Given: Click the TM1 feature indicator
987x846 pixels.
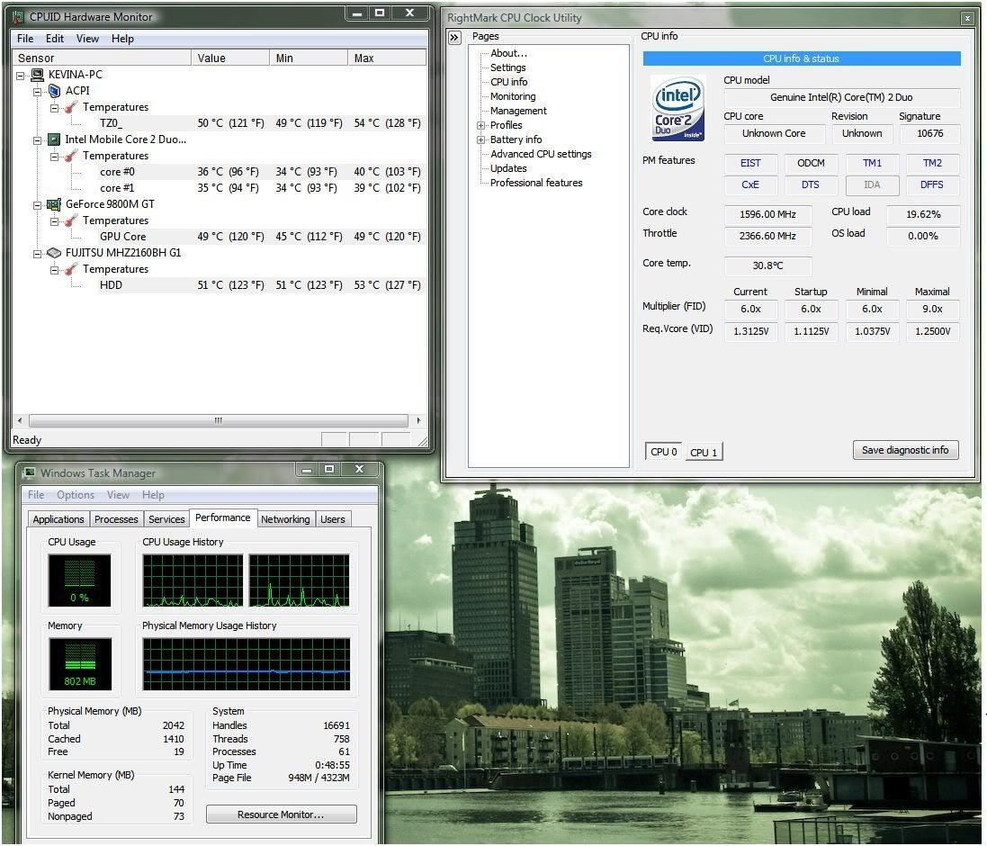Looking at the screenshot, I should (x=872, y=163).
